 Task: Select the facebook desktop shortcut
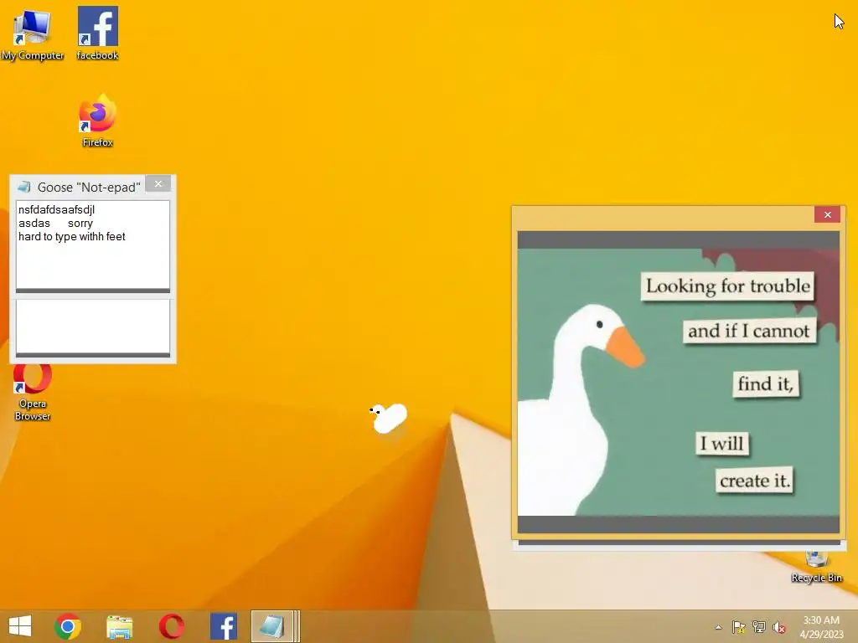pyautogui.click(x=97, y=33)
